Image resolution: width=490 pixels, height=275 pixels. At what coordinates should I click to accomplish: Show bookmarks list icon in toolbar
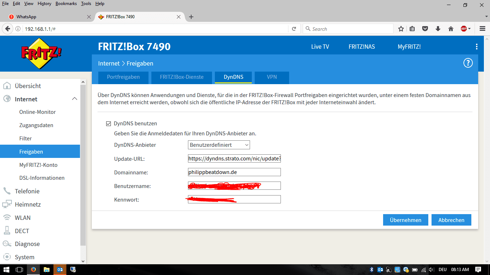point(413,29)
